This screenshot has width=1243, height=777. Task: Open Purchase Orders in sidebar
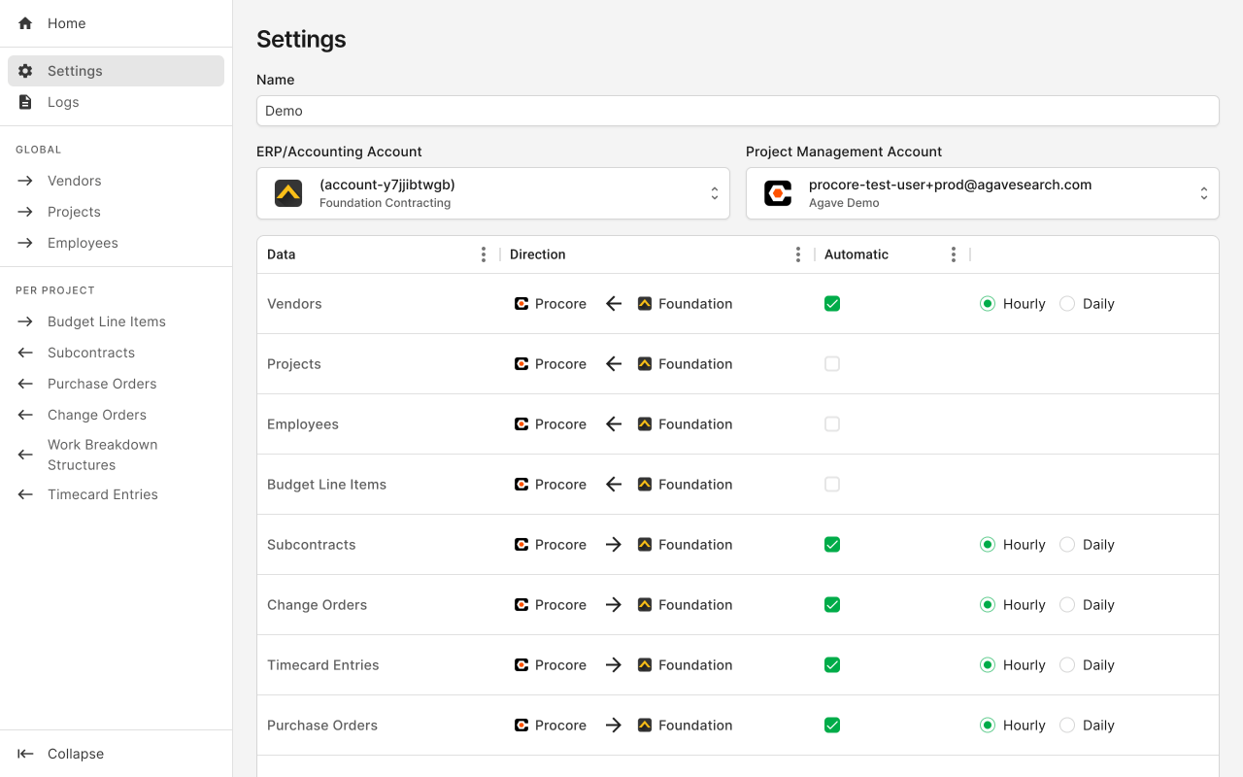point(117,384)
